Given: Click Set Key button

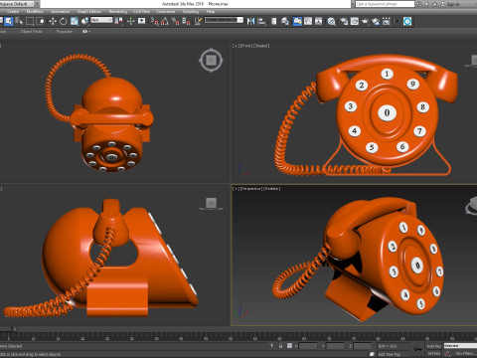Looking at the screenshot, I should pos(433,354).
